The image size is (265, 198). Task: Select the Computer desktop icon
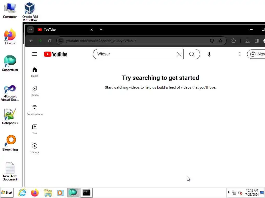(x=10, y=10)
